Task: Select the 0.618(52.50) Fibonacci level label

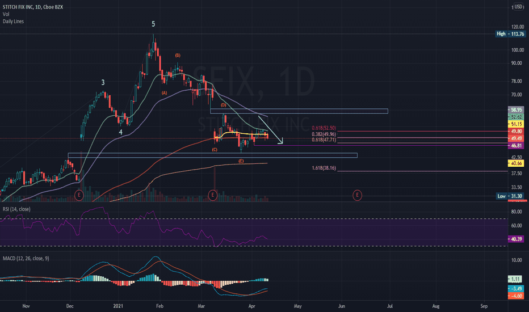Action: [x=324, y=128]
